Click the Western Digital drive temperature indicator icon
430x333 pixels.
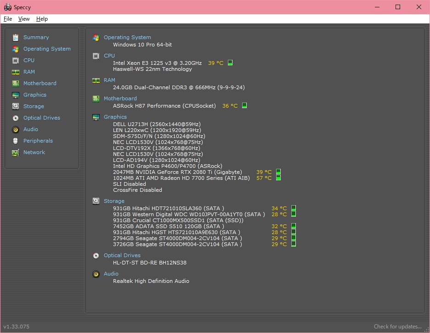pyautogui.click(x=294, y=214)
